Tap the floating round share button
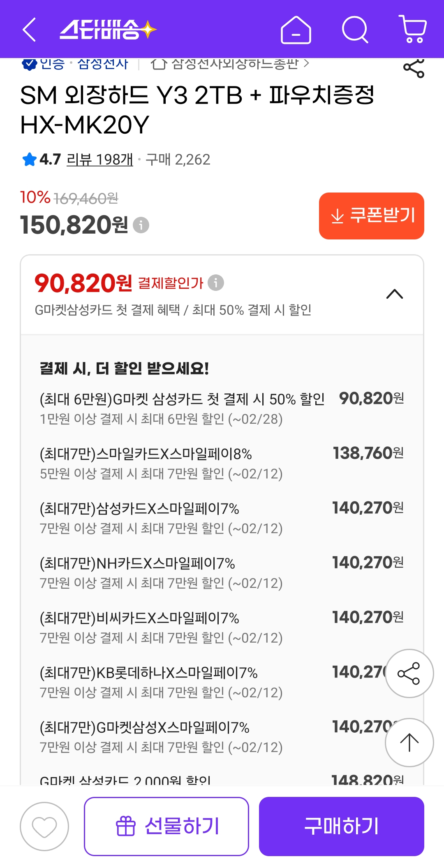 pos(409,673)
